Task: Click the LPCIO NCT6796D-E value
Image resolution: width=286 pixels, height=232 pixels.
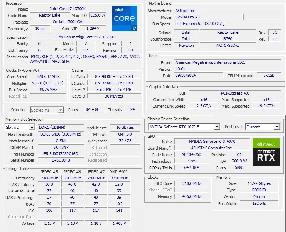Action: 228,45
